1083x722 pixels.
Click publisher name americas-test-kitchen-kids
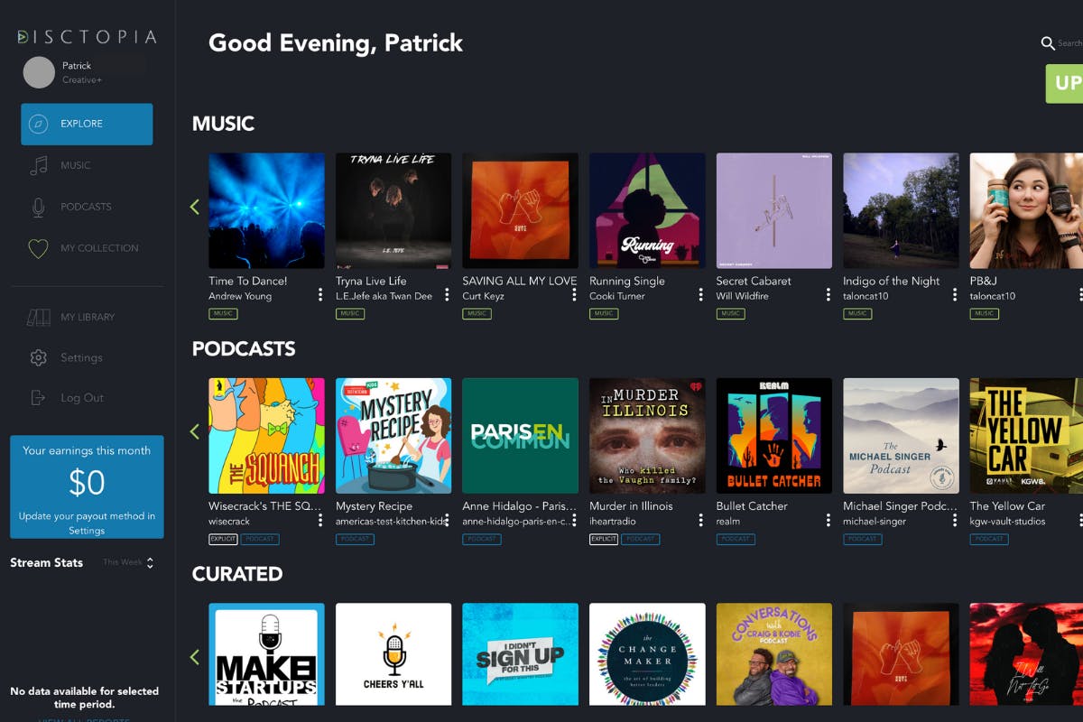coord(392,522)
